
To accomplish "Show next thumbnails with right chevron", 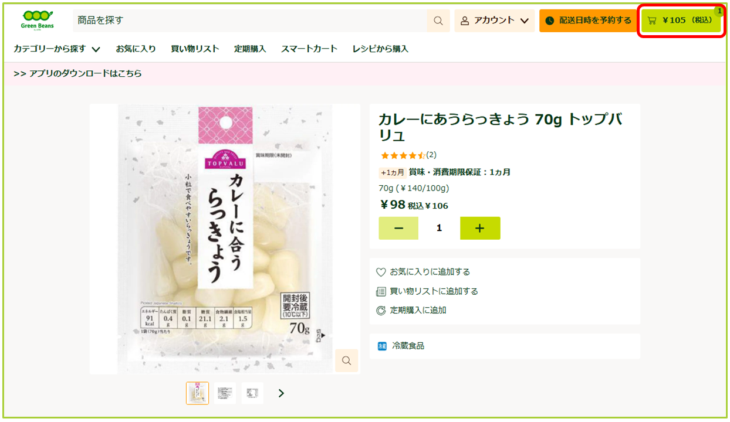I will (281, 393).
